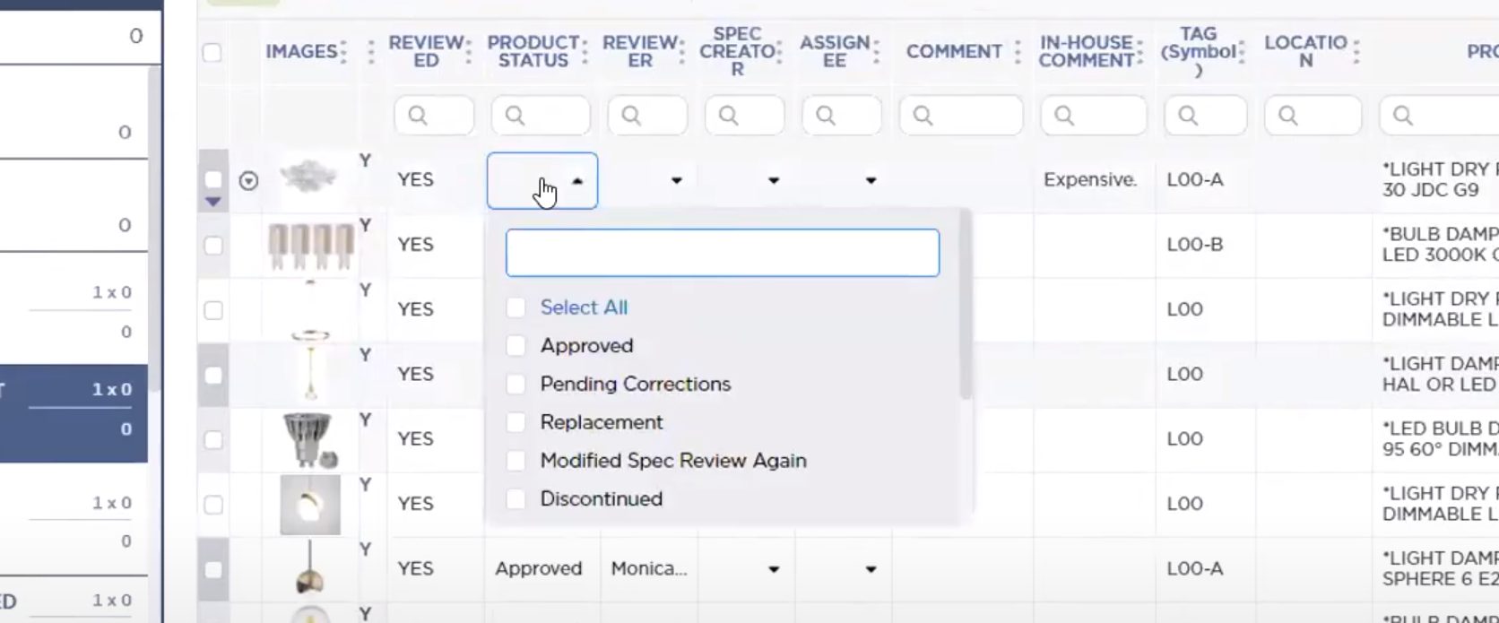This screenshot has width=1499, height=623.
Task: Click the IMAGES column options dots icon
Action: pyautogui.click(x=343, y=52)
